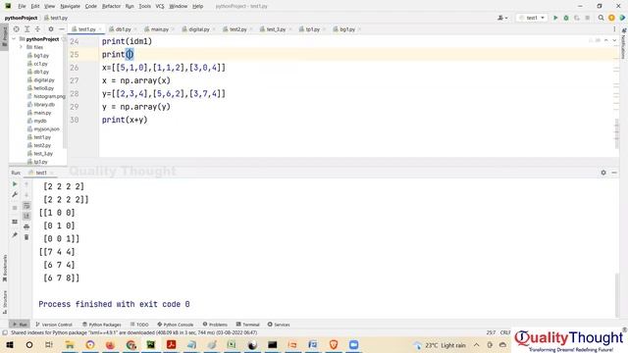Click the orange IDE updates icon

click(611, 18)
